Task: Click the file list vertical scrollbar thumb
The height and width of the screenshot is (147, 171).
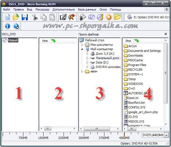Action: (166, 73)
